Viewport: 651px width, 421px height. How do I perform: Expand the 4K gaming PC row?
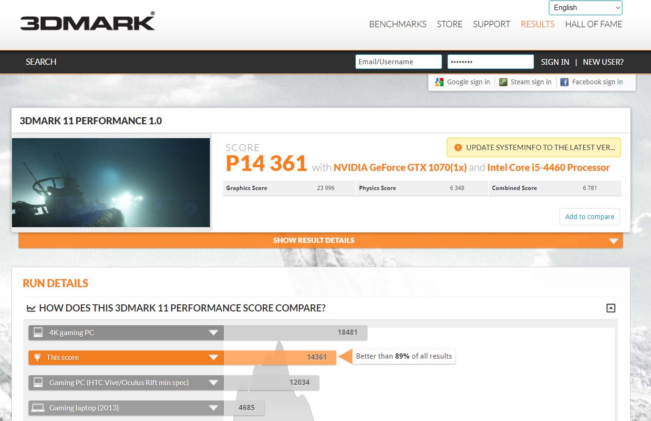pyautogui.click(x=214, y=332)
